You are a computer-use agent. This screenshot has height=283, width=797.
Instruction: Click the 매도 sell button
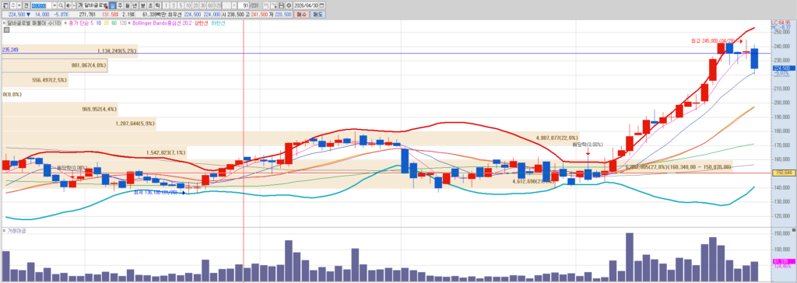pos(318,14)
